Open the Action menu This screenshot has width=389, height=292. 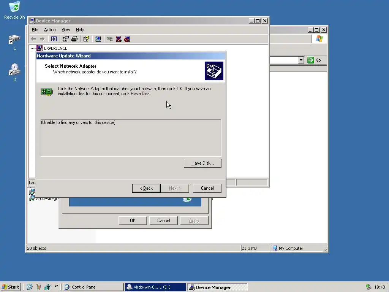pyautogui.click(x=50, y=30)
